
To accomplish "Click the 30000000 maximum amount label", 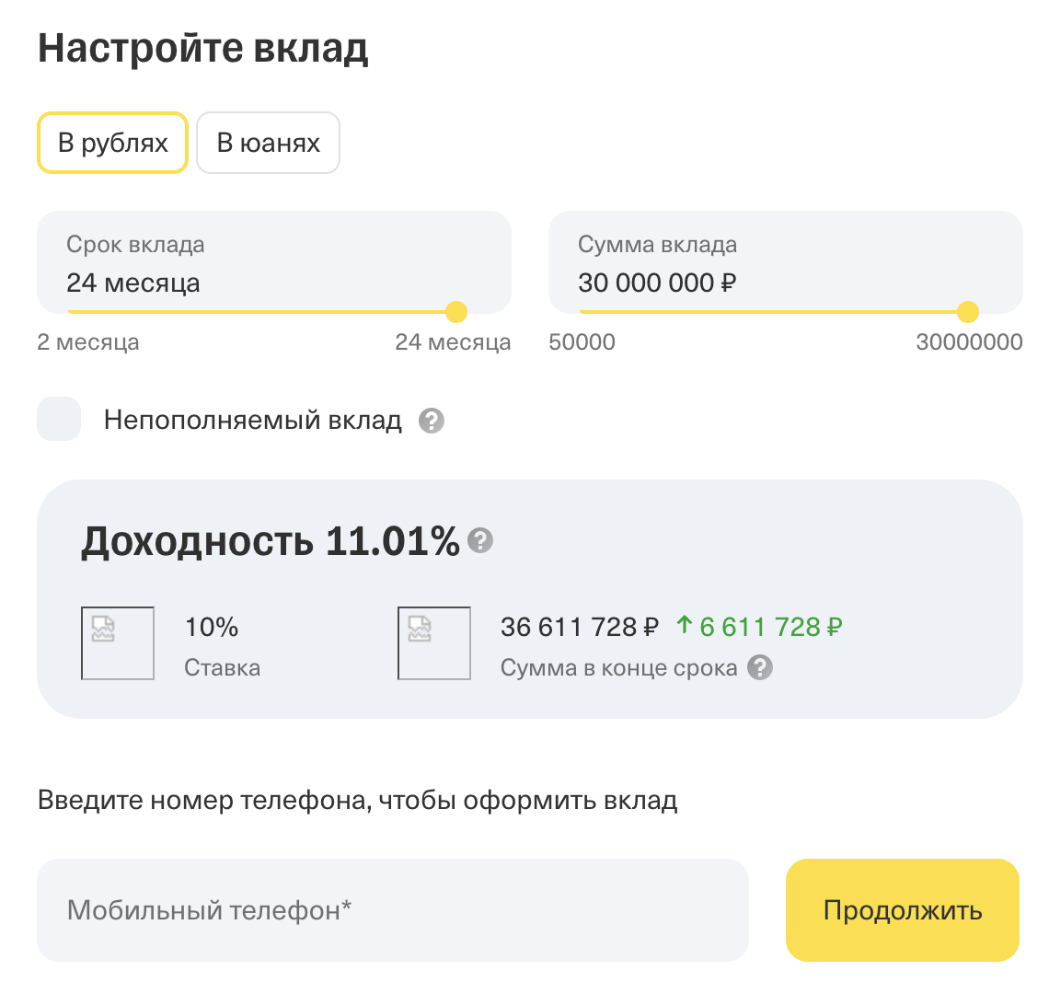I will point(969,342).
